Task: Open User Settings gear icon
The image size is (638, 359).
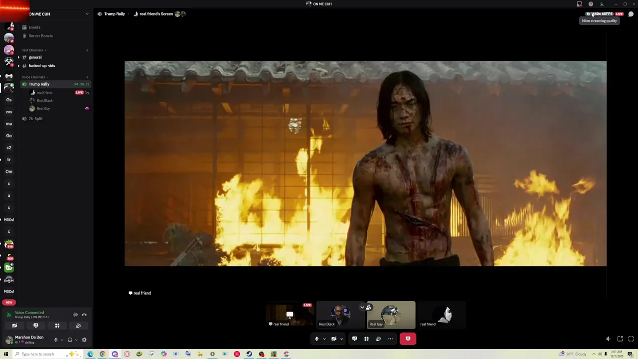Action: (x=84, y=340)
